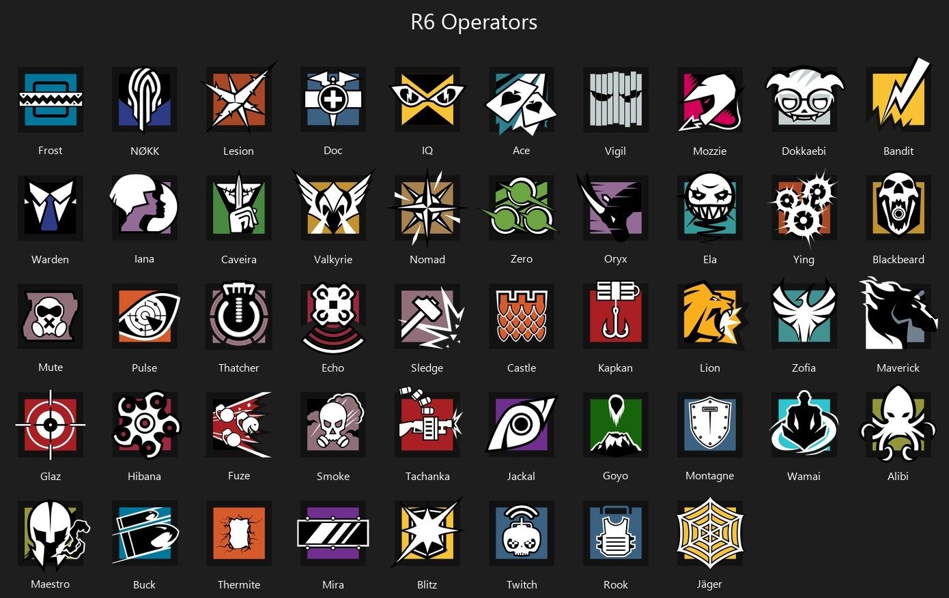This screenshot has height=598, width=949.
Task: Pick the Blackbeard skull icon
Action: [898, 207]
